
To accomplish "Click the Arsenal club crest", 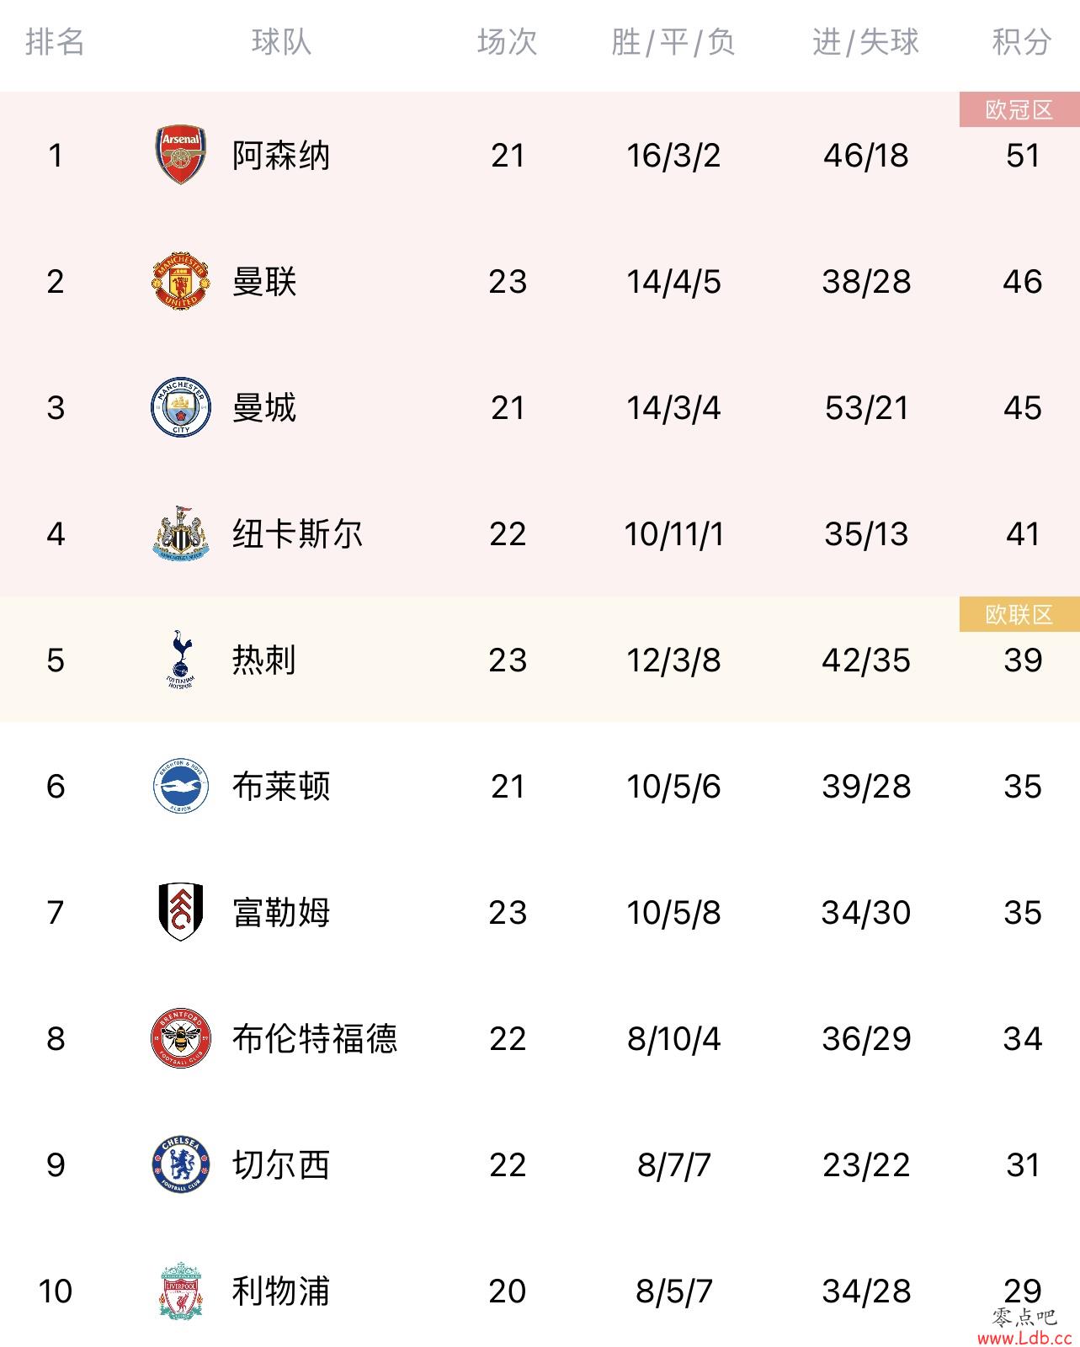I will 181,156.
